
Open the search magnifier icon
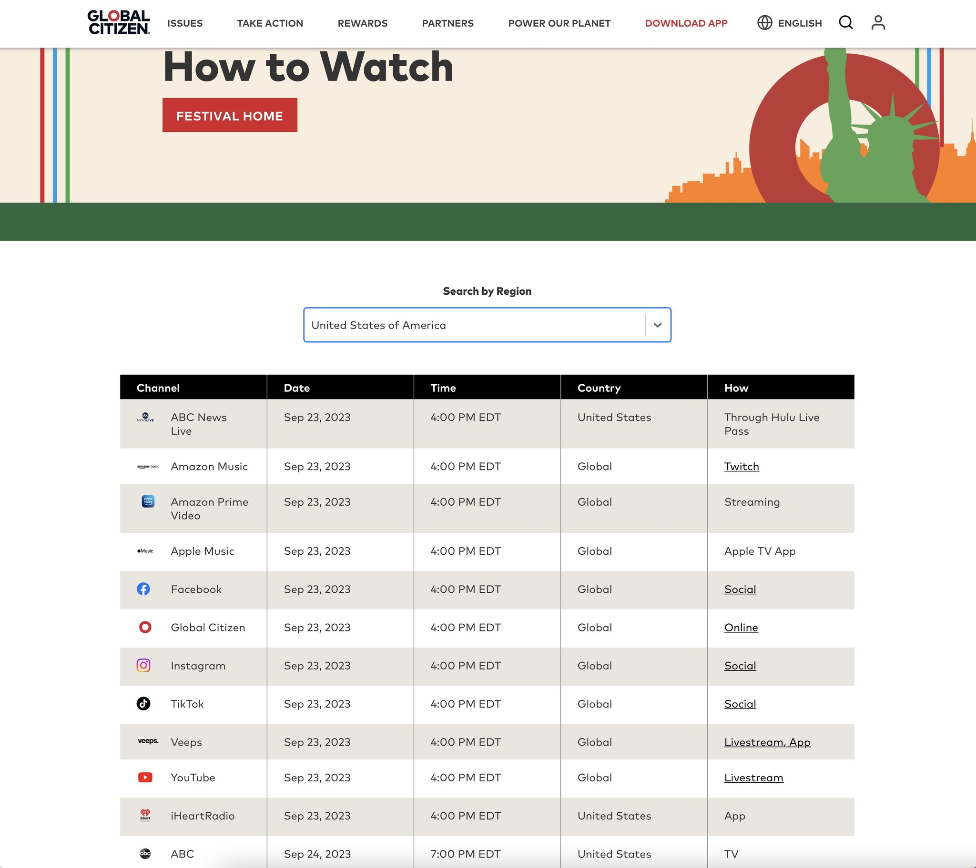[845, 22]
